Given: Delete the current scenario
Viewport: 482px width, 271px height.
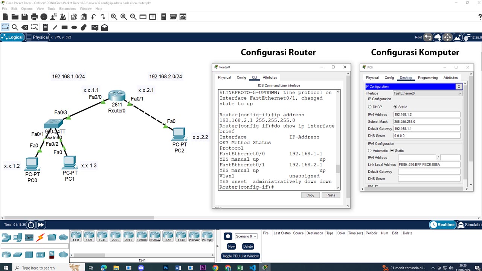Looking at the screenshot, I should (248, 246).
